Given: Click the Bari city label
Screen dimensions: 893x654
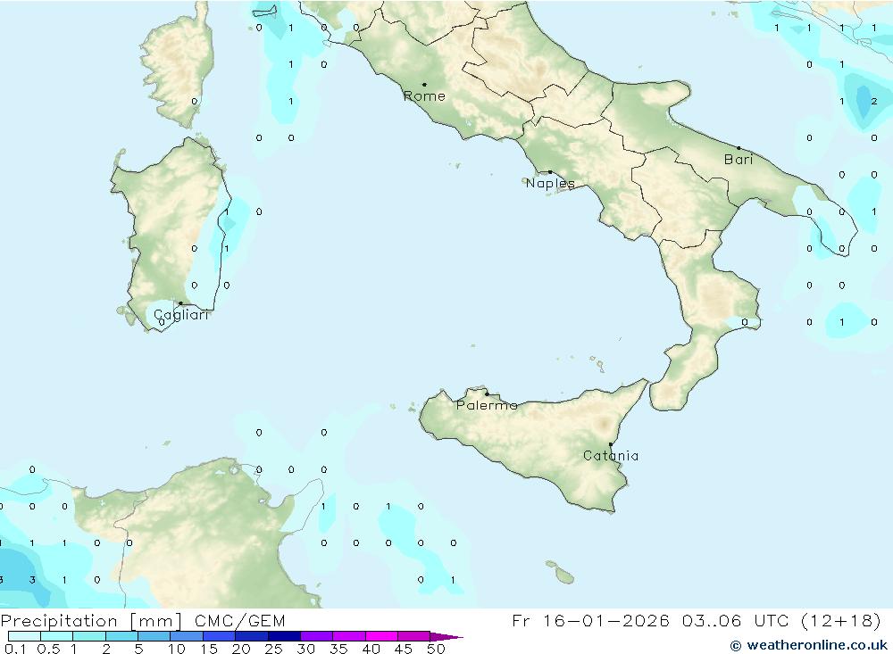Looking at the screenshot, I should 739,160.
